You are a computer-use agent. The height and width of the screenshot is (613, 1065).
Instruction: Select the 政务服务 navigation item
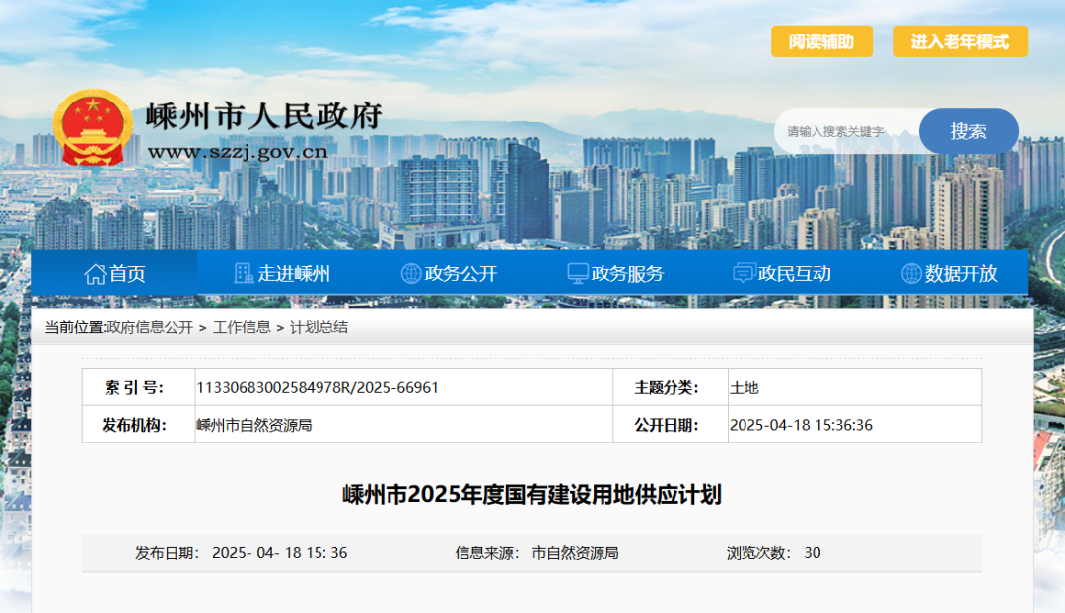[627, 274]
